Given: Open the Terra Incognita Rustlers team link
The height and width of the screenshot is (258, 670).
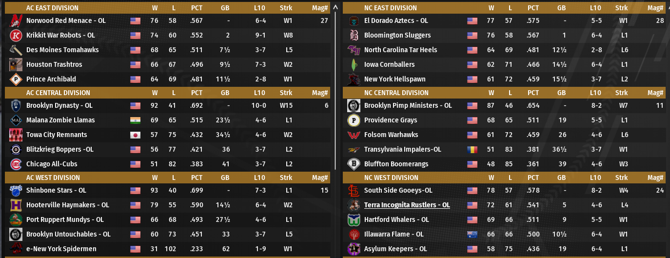Looking at the screenshot, I should (x=407, y=205).
